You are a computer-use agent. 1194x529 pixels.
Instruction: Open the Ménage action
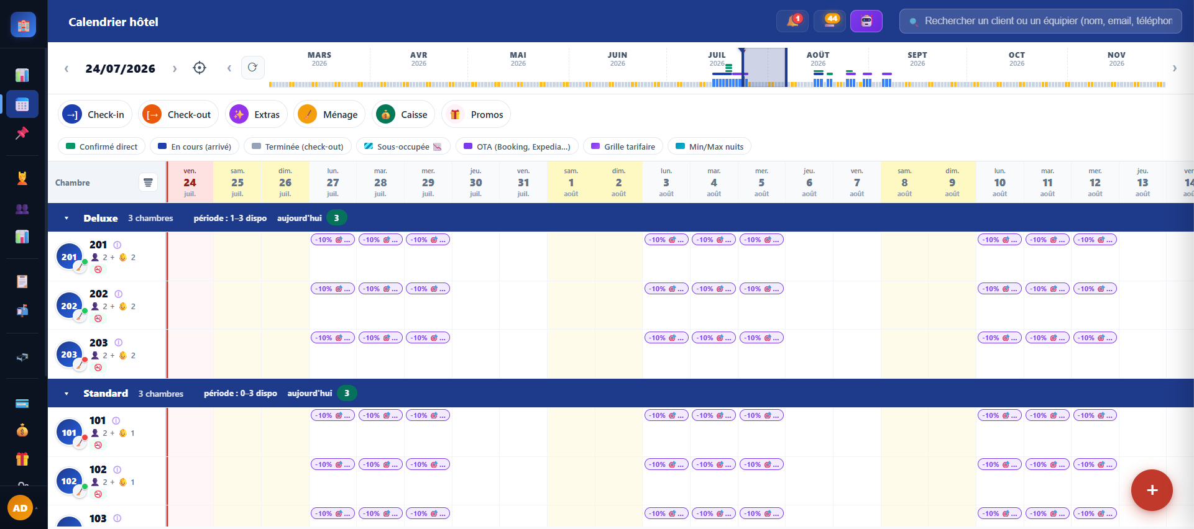click(329, 114)
